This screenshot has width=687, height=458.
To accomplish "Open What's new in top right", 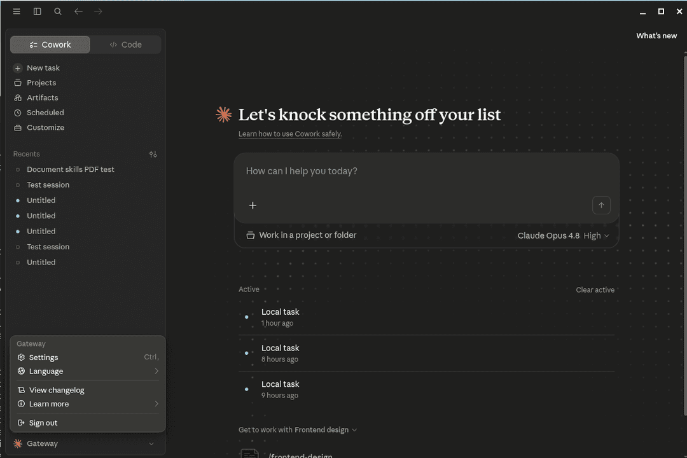I will click(x=656, y=36).
